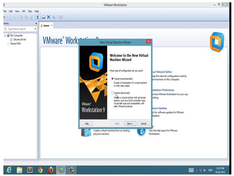This screenshot has height=176, width=234.
Task: Click the magnifier icon in library search
Action: coord(5,29)
